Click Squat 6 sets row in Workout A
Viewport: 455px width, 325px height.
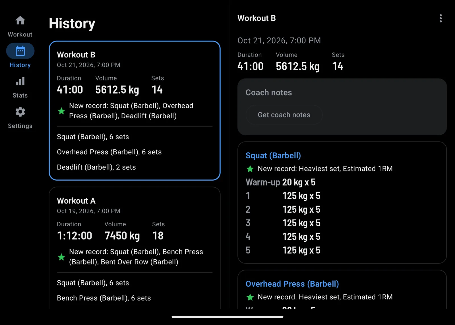93,283
